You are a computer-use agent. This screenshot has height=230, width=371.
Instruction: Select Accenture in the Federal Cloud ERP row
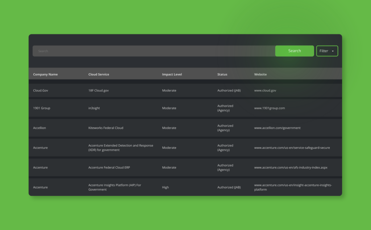coord(41,168)
